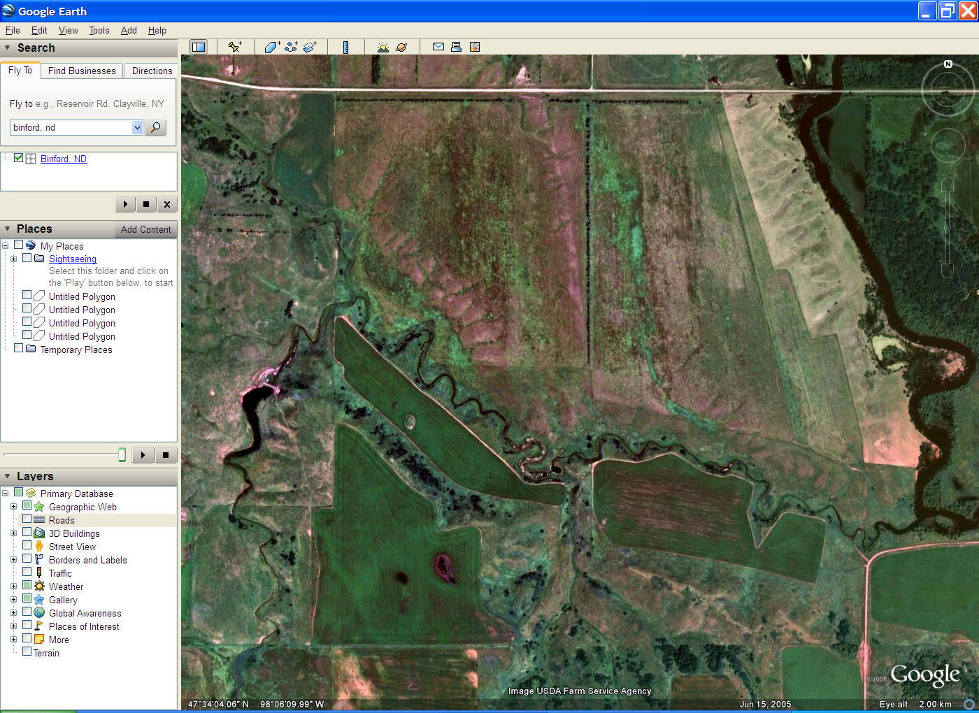
Task: Toggle the sidebar visibility button in toolbar
Action: (x=199, y=47)
